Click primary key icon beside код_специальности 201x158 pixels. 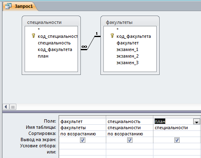33,36
